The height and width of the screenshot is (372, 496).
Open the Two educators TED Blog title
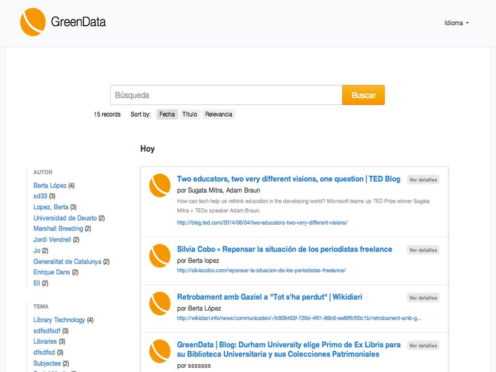pos(288,179)
